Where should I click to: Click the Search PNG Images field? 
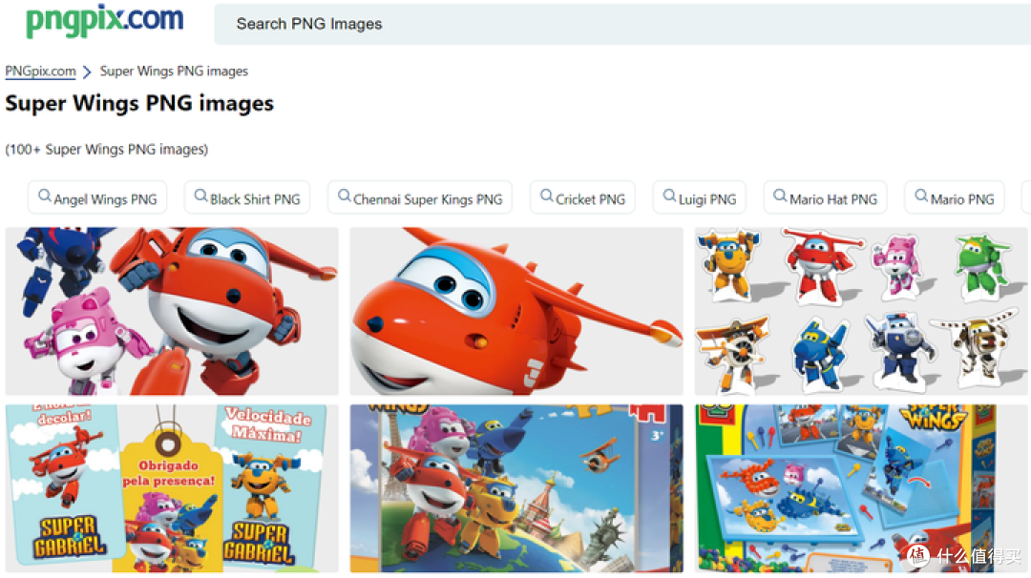pyautogui.click(x=622, y=24)
